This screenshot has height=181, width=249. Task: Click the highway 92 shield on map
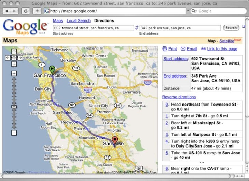(x=72, y=105)
